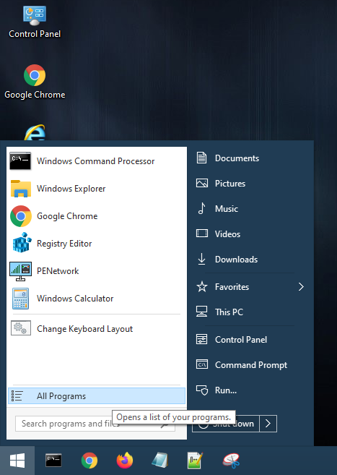
Task: Expand the shutdown options arrow
Action: [x=268, y=424]
